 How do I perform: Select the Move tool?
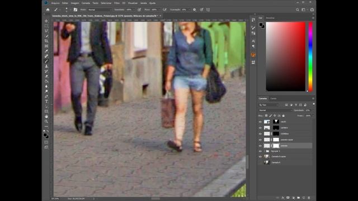click(46, 21)
